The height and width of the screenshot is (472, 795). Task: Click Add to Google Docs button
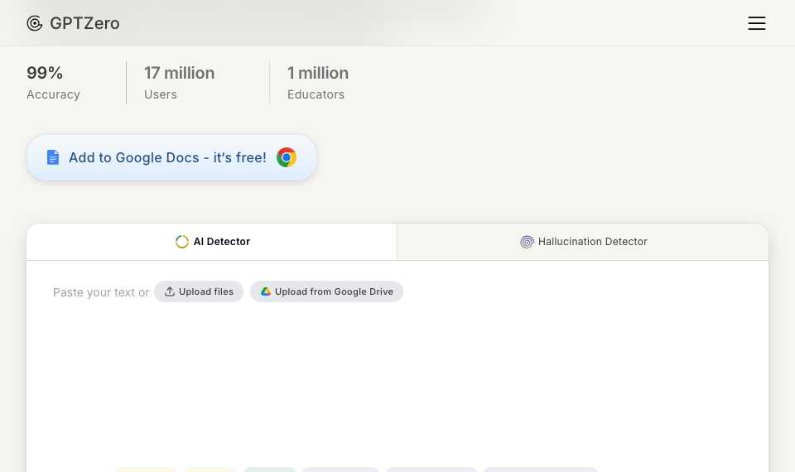pos(171,157)
